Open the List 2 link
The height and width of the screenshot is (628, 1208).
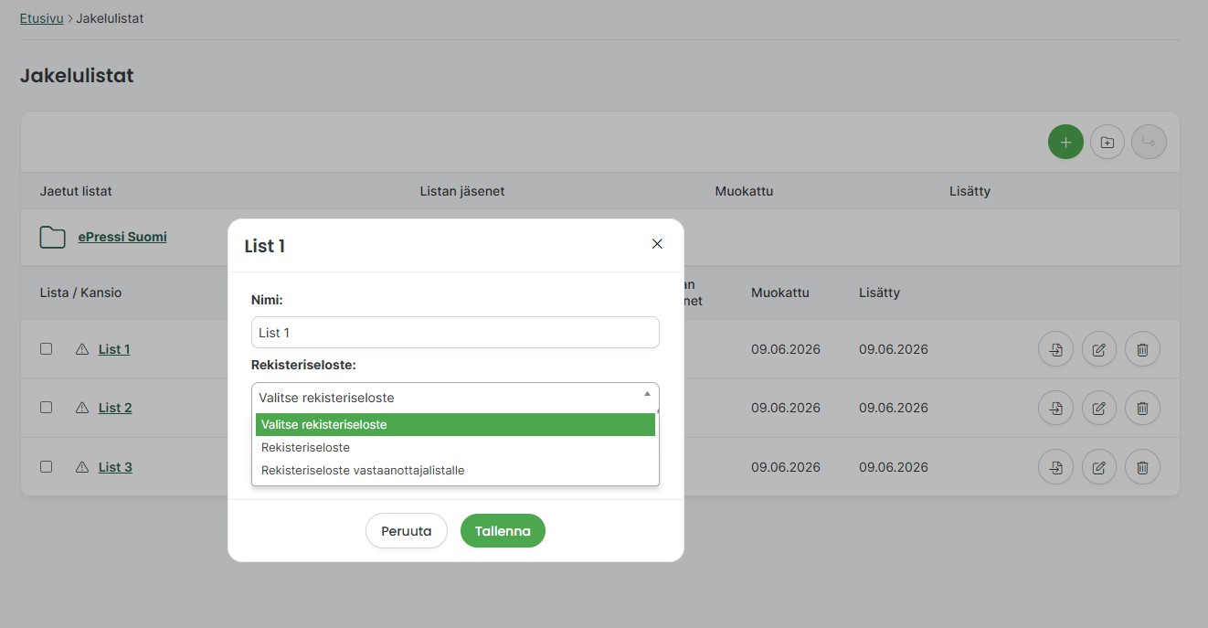click(x=115, y=408)
